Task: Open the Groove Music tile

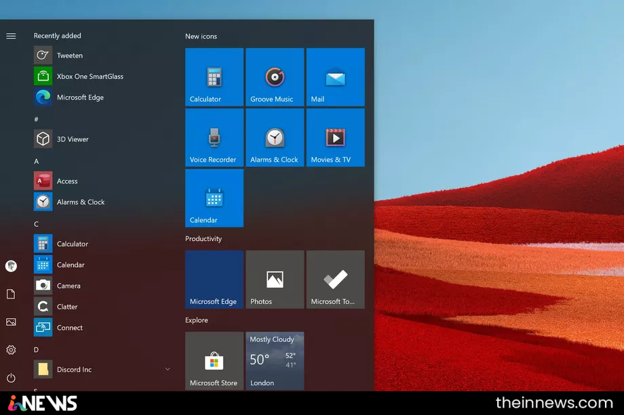Action: coord(275,77)
